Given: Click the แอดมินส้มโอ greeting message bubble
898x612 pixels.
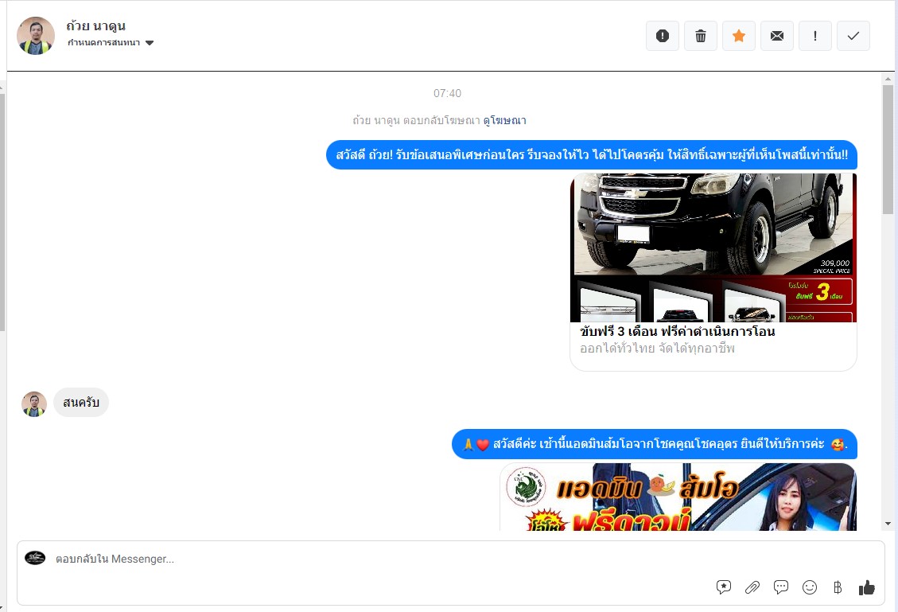Looking at the screenshot, I should tap(655, 444).
